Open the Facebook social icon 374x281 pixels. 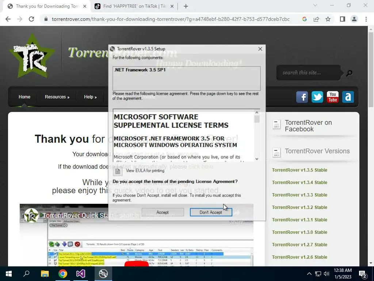pos(302,97)
